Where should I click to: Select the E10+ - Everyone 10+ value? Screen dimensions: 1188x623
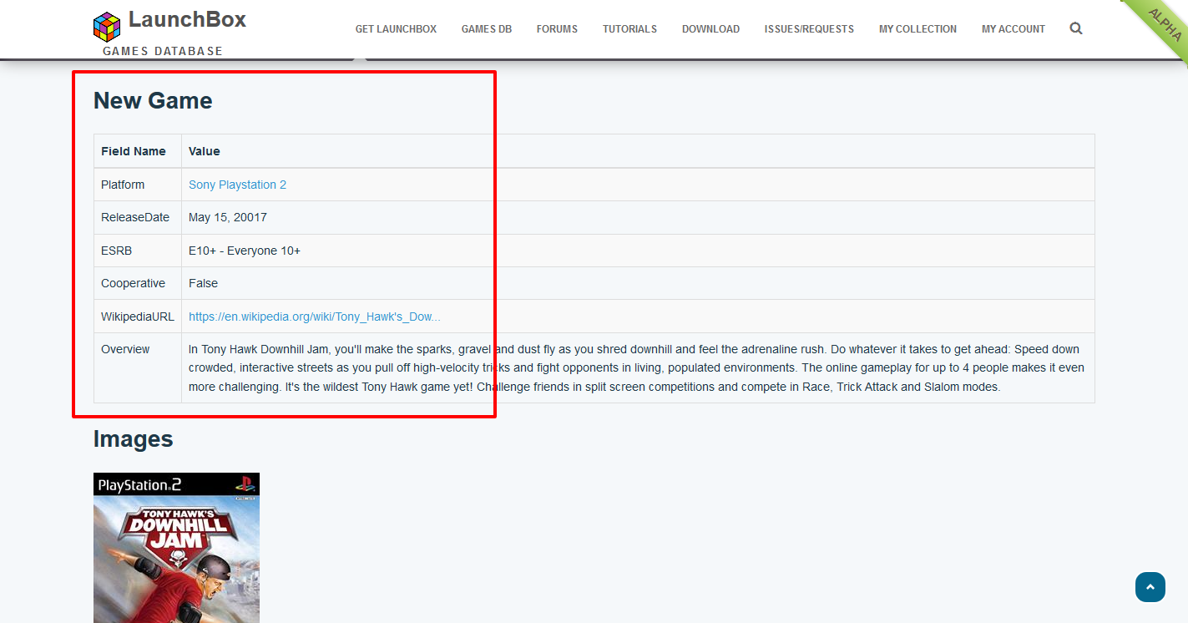pyautogui.click(x=245, y=251)
